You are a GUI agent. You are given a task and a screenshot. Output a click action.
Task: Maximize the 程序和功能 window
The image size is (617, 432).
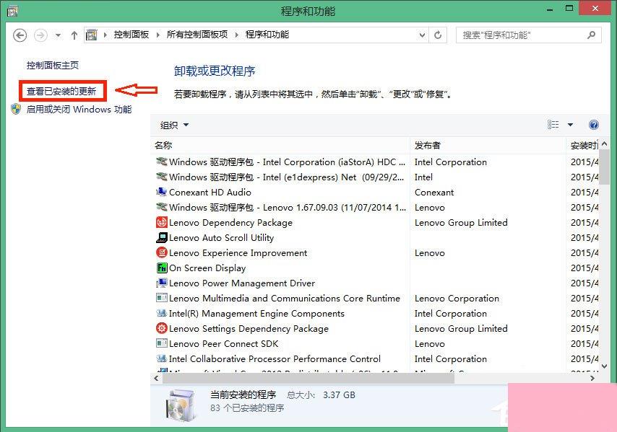click(x=569, y=8)
